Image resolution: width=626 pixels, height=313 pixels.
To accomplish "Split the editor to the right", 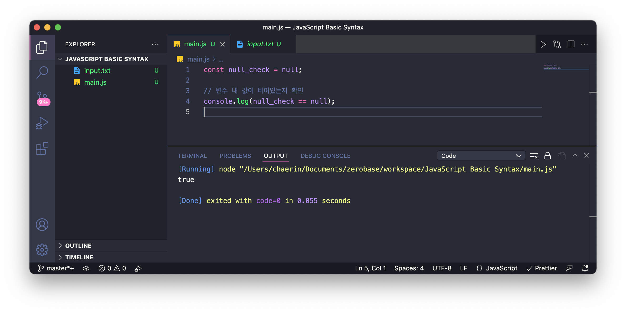I will pos(571,44).
